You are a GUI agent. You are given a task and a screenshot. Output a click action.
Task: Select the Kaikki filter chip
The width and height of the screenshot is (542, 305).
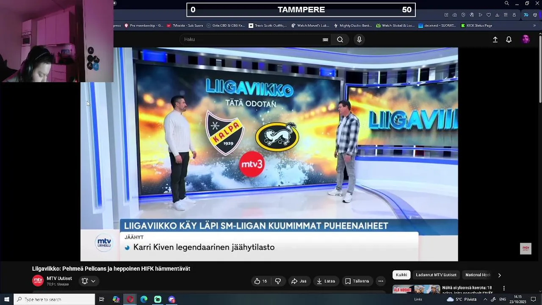pos(401,275)
